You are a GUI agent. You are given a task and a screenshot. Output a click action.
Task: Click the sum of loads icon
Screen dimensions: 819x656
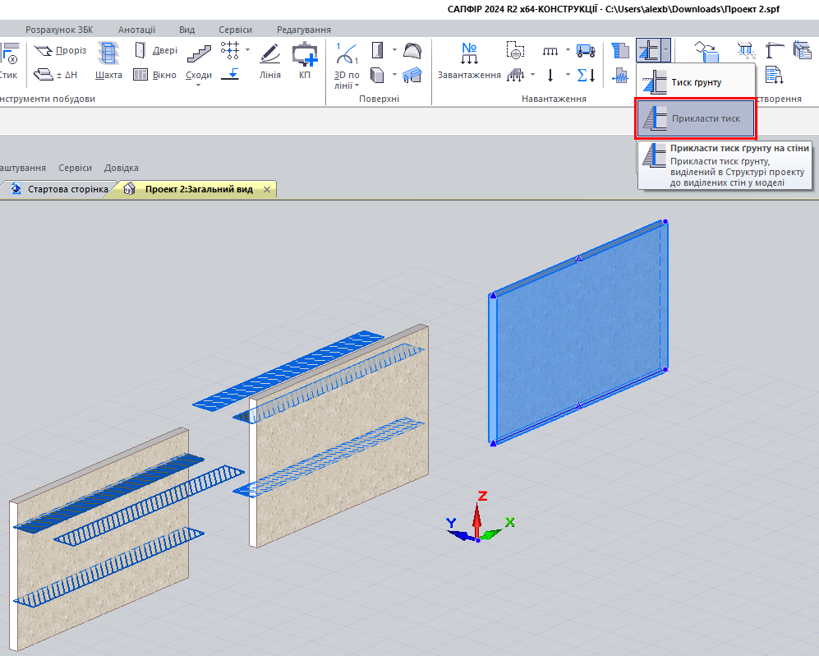[x=586, y=75]
